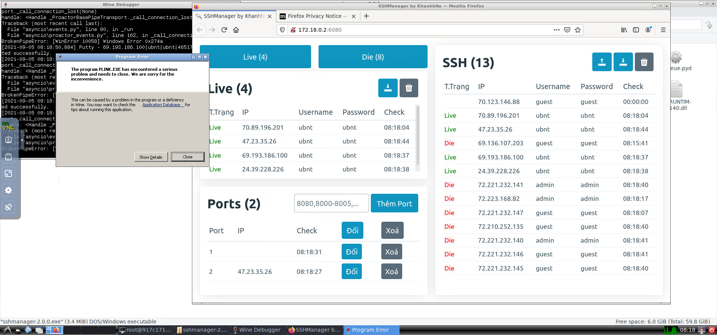Viewport: 717px width, 335px height.
Task: Click the SSH panel upload icon
Action: [602, 62]
